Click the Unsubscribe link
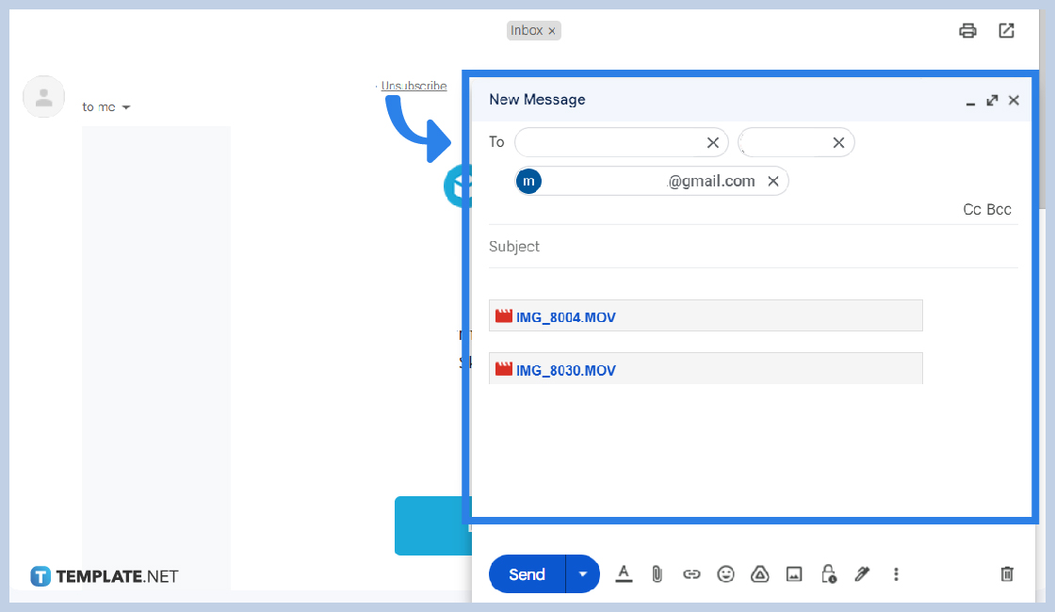The width and height of the screenshot is (1055, 612). click(x=413, y=86)
